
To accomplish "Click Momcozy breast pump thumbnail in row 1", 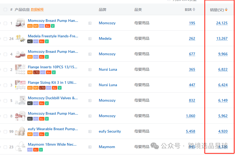I will click(x=20, y=23).
